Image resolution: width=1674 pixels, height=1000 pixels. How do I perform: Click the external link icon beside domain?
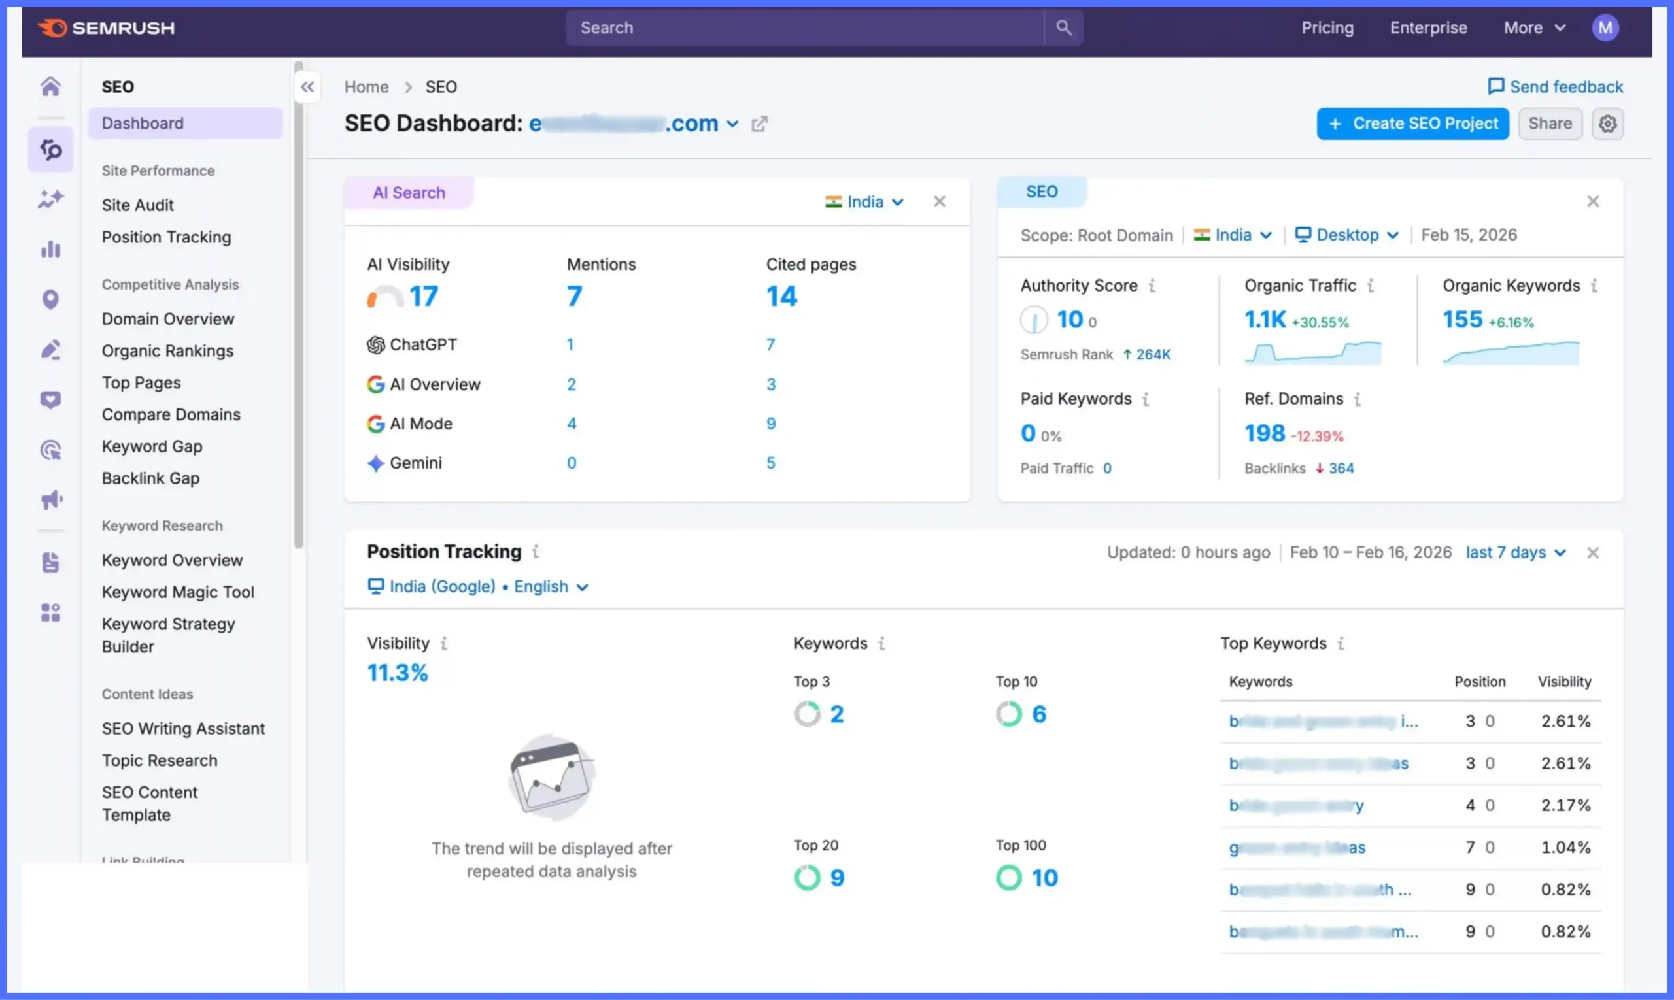(759, 124)
